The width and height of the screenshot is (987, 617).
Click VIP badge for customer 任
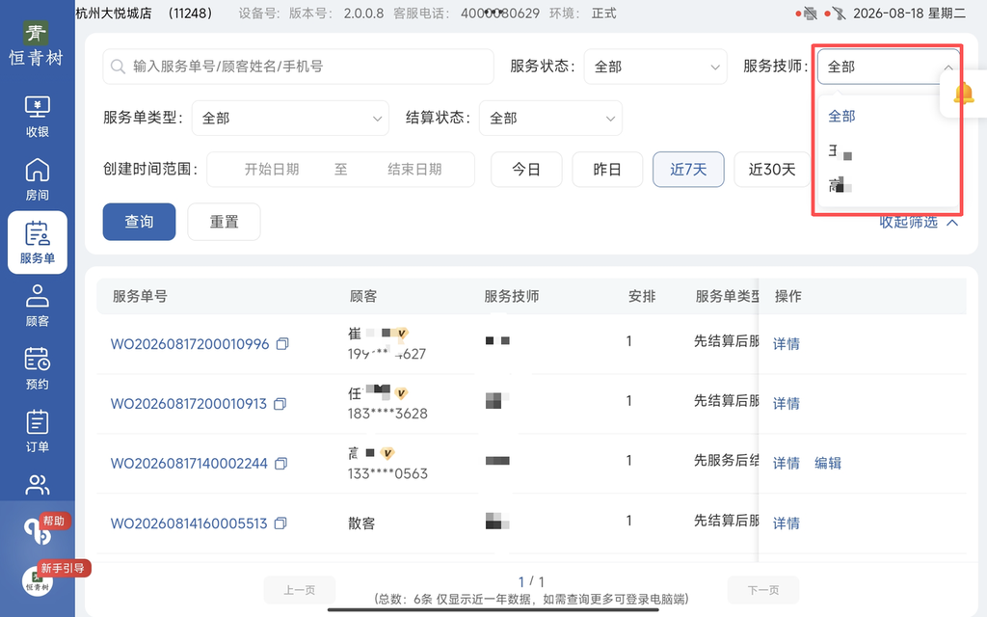[401, 393]
